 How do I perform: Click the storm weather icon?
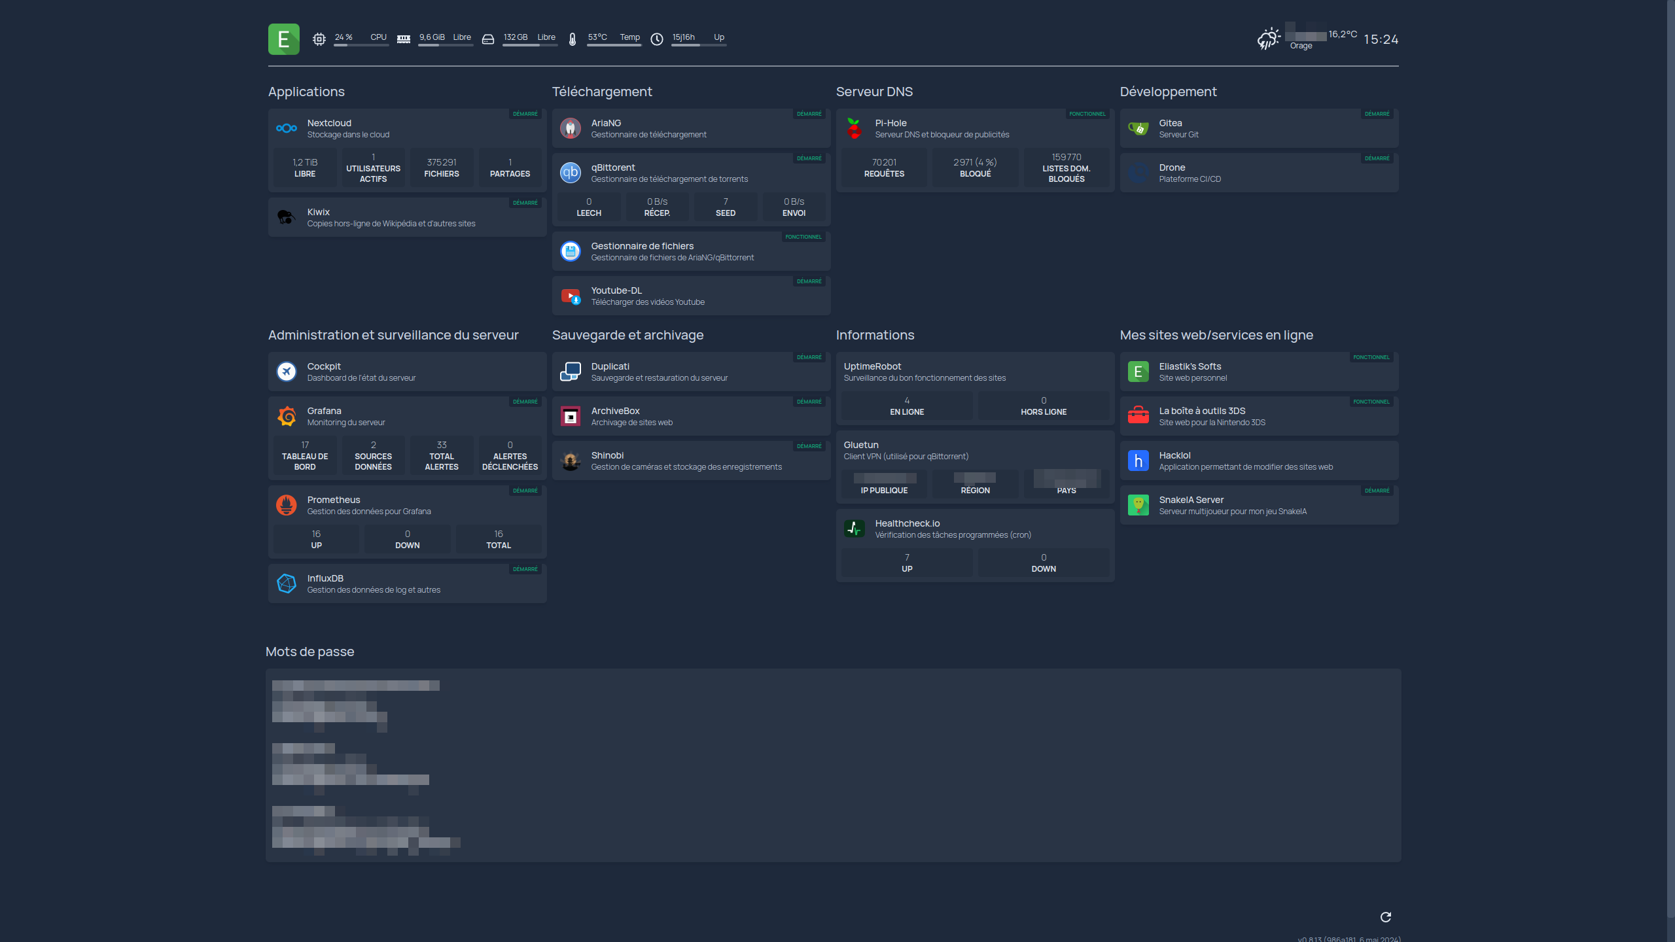[1269, 39]
